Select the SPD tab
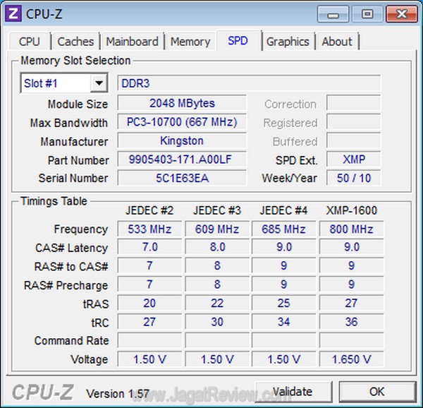This screenshot has width=423, height=408. point(238,41)
